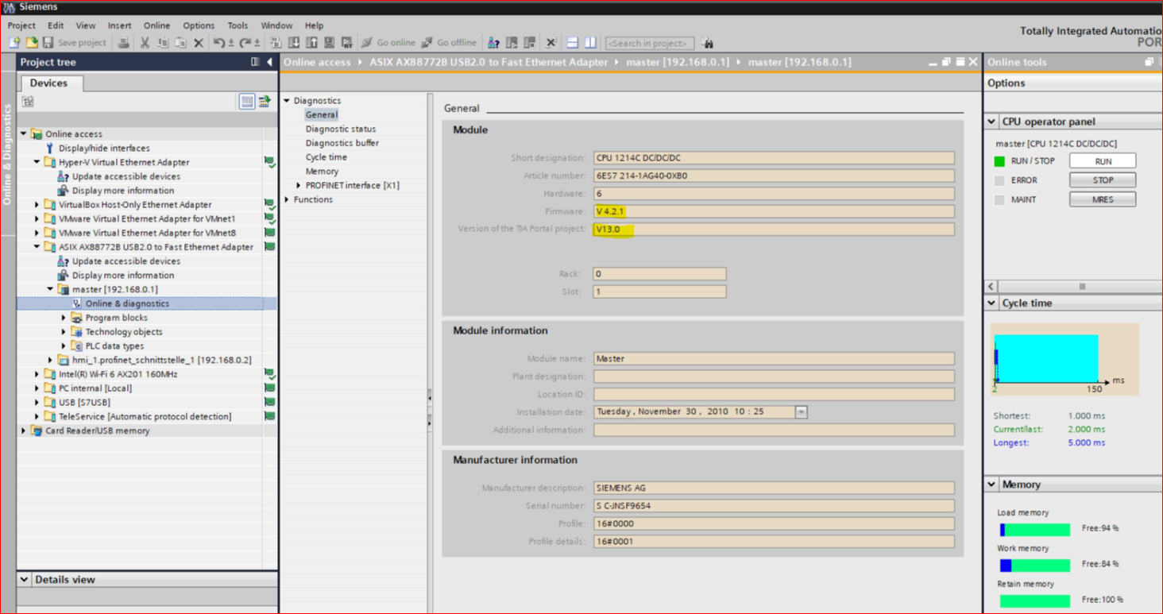The image size is (1163, 614).
Task: Click the Open project folder icon
Action: coord(31,43)
